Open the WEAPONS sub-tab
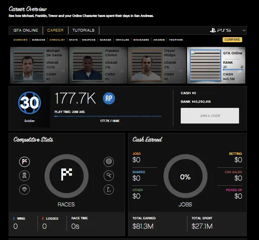The width and height of the screenshot is (259, 240). (89, 40)
